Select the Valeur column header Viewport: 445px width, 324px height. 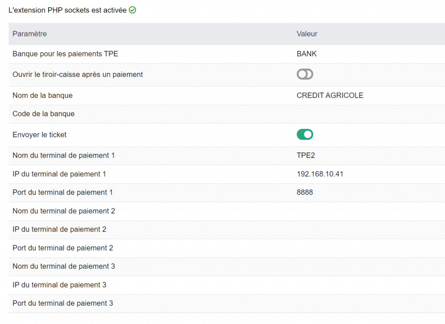coord(307,34)
